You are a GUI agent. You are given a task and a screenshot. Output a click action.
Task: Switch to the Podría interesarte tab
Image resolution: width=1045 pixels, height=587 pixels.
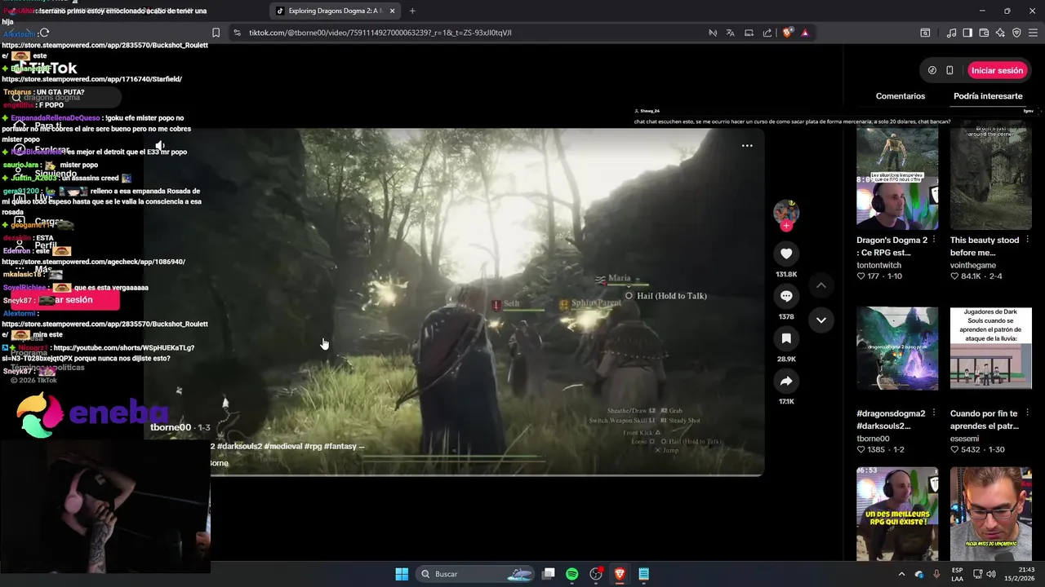pos(988,96)
